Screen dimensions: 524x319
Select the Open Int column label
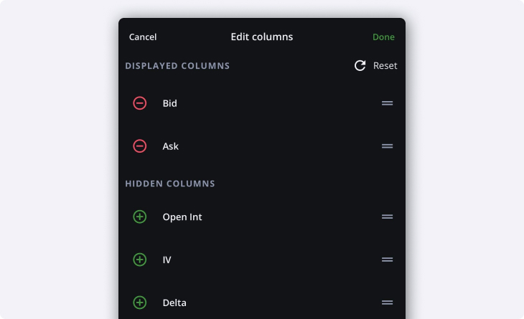[182, 216]
